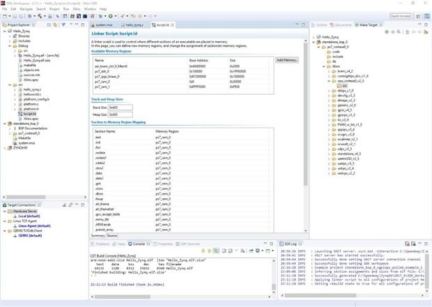Click the Add Memory button
Screen dimensions: 432x307
[287, 61]
